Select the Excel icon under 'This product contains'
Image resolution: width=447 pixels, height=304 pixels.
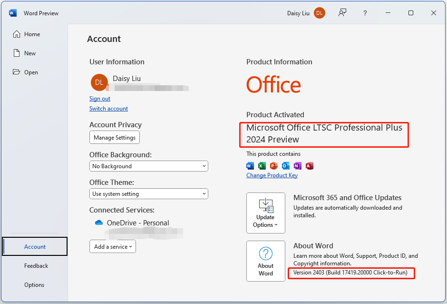pyautogui.click(x=262, y=165)
